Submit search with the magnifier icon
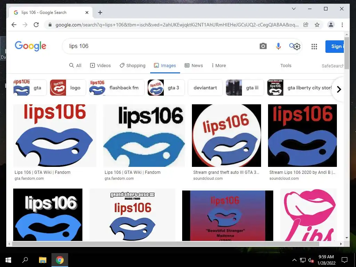The image size is (356, 267). point(291,46)
